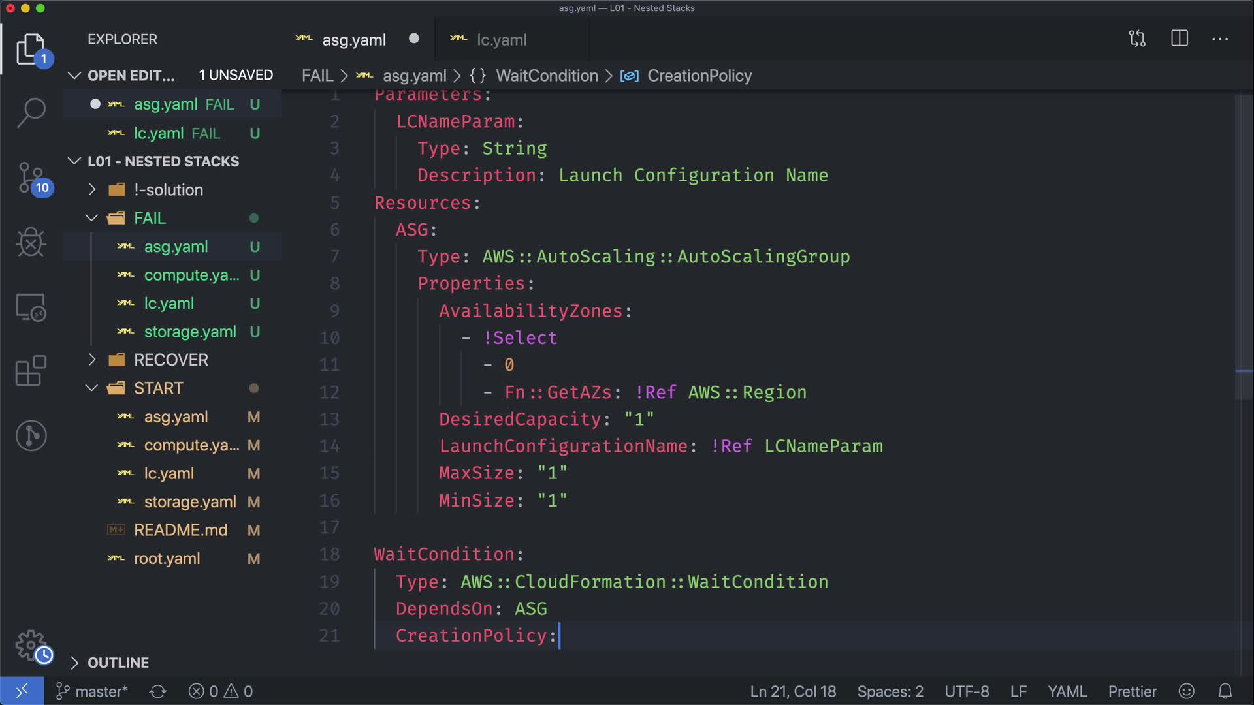Click the editor minimap scrollbar
Screen dimensions: 1254x705
[1243, 248]
